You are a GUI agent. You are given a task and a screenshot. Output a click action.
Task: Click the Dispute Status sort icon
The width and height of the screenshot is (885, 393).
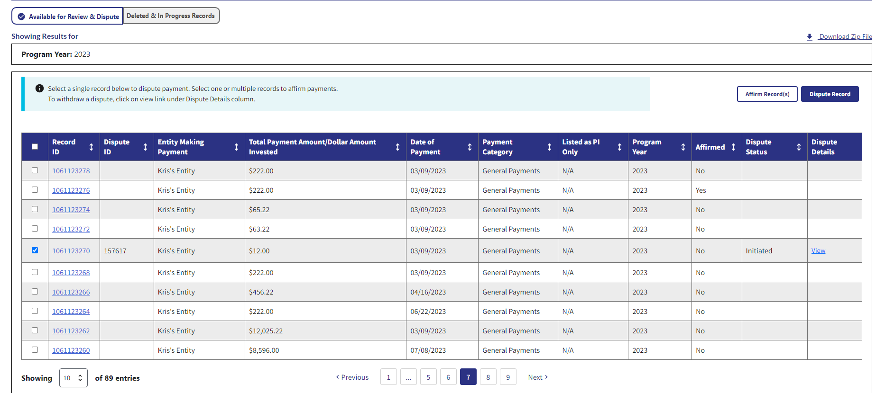tap(799, 147)
